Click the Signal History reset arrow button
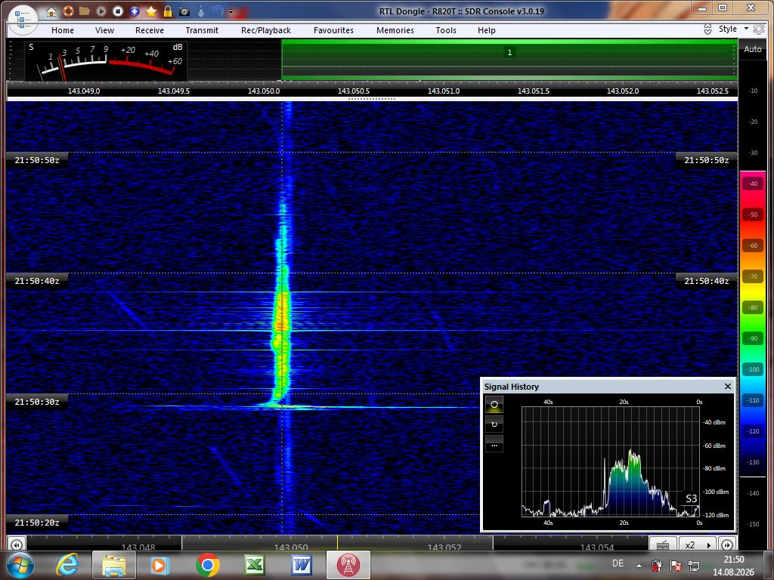Screen dimensions: 774x580 point(494,424)
